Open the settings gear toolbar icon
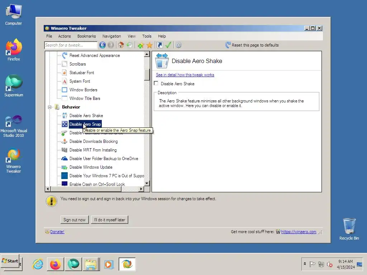 pyautogui.click(x=178, y=45)
